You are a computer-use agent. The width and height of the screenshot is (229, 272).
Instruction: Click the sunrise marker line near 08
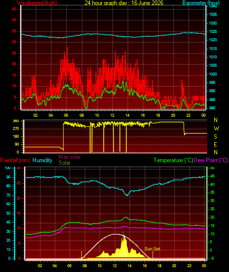[82, 255]
